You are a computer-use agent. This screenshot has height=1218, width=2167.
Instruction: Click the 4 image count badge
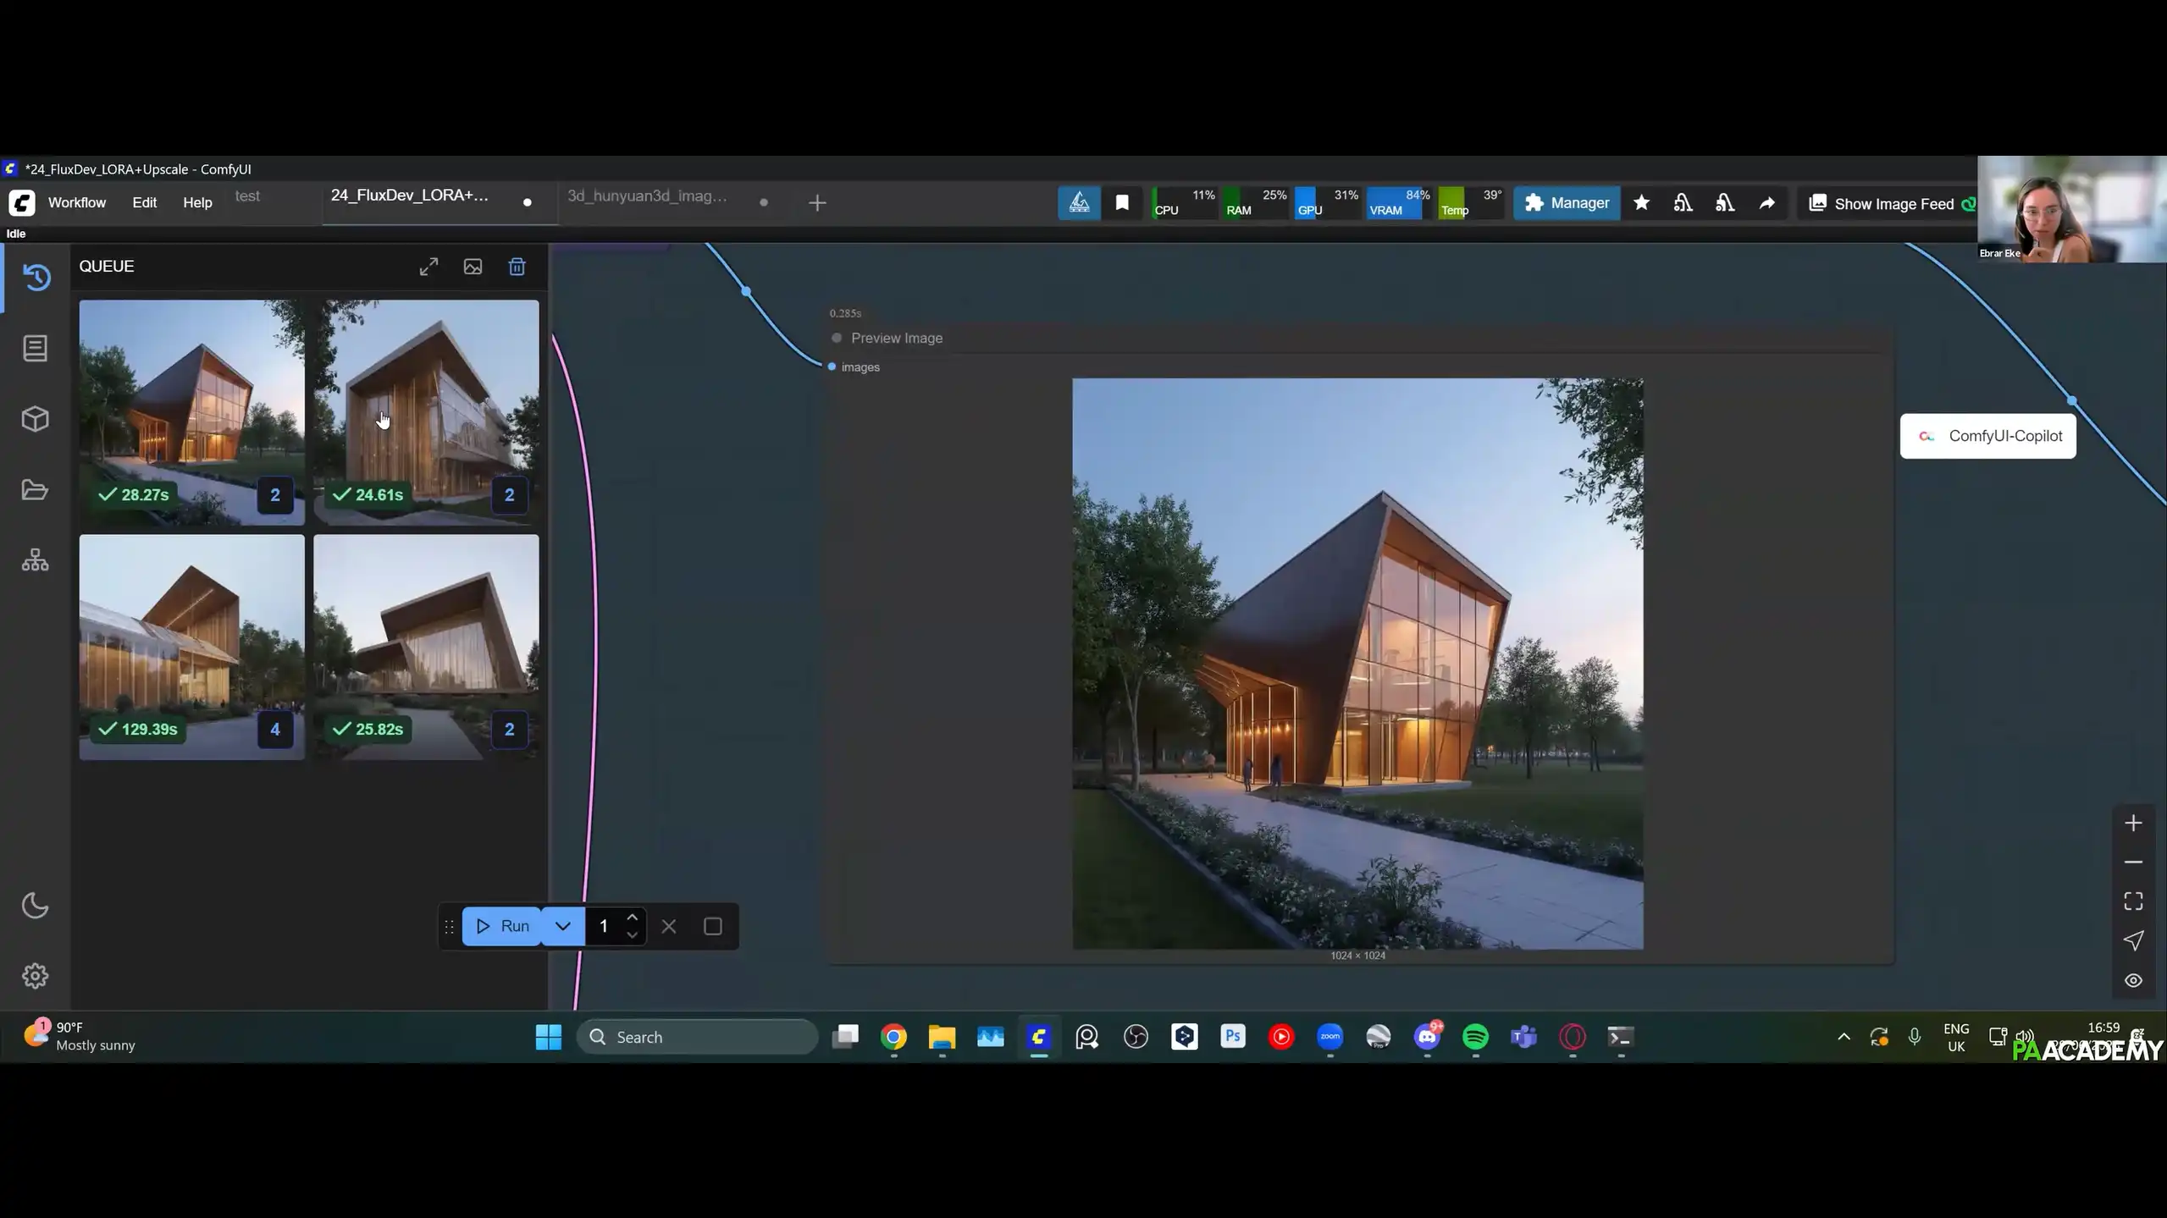[x=275, y=729]
